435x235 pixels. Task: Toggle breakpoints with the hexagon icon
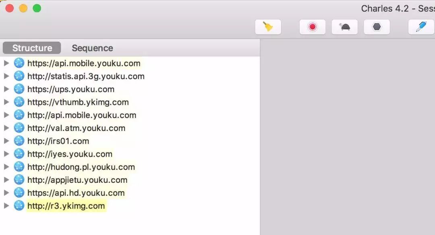[377, 27]
